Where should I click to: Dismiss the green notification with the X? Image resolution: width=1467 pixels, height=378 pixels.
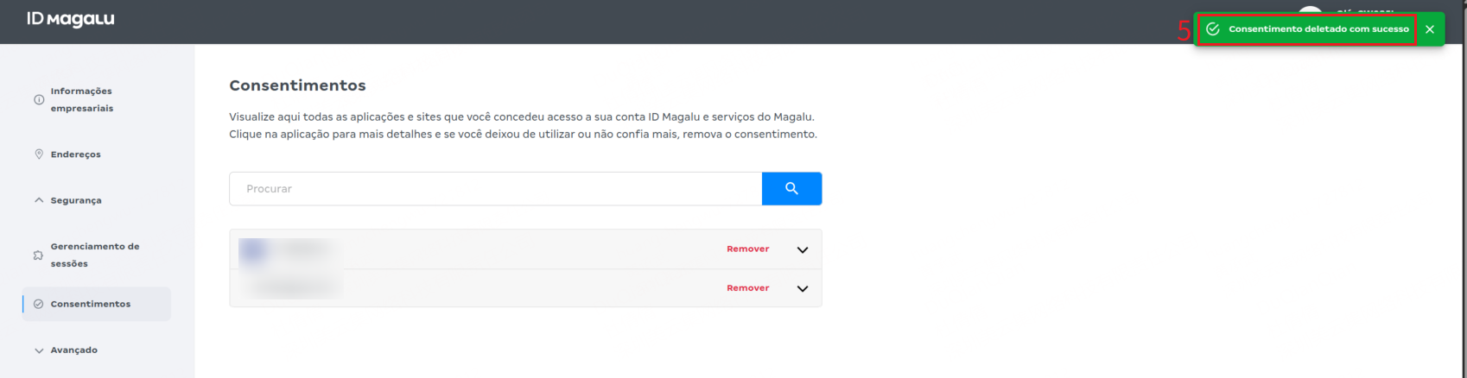pyautogui.click(x=1430, y=29)
